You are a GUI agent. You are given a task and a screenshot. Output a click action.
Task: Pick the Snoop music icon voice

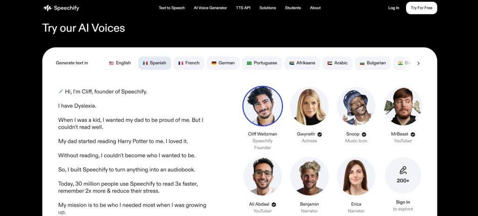coord(356,106)
